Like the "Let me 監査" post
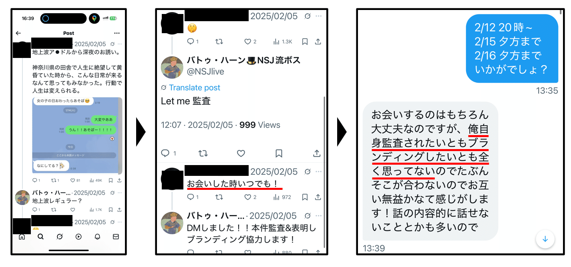The image size is (571, 267). click(241, 153)
